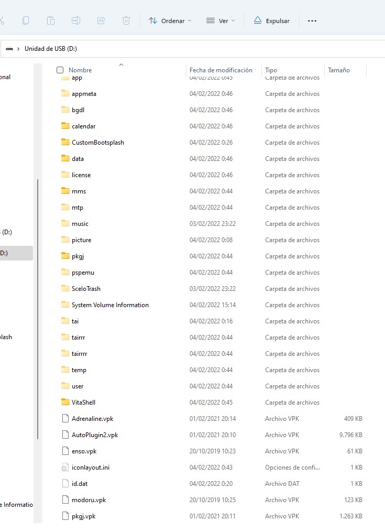Select the music folder icon
Viewport: 385px width, 532px height.
click(x=65, y=223)
